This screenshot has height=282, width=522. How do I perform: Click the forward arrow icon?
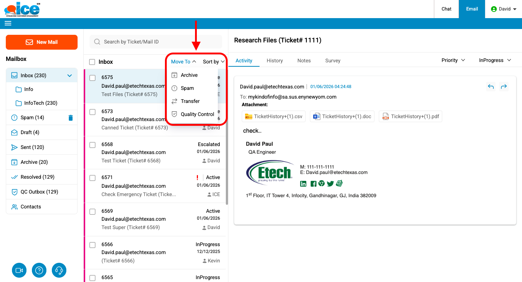[504, 87]
